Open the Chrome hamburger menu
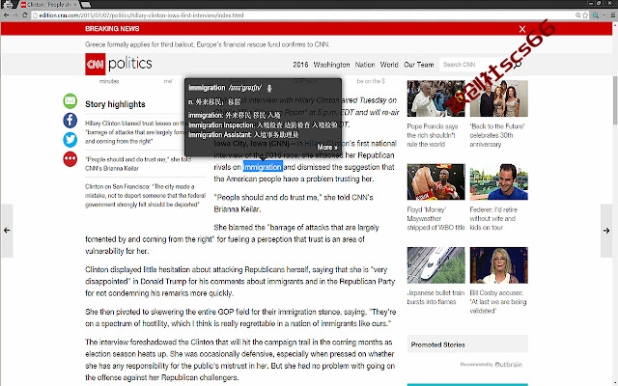This screenshot has height=386, width=618. (x=613, y=15)
